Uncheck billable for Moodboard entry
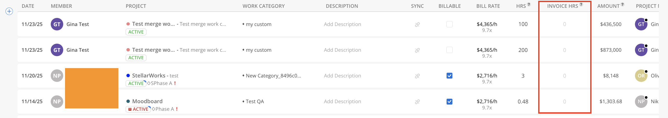The image size is (668, 118). click(449, 101)
